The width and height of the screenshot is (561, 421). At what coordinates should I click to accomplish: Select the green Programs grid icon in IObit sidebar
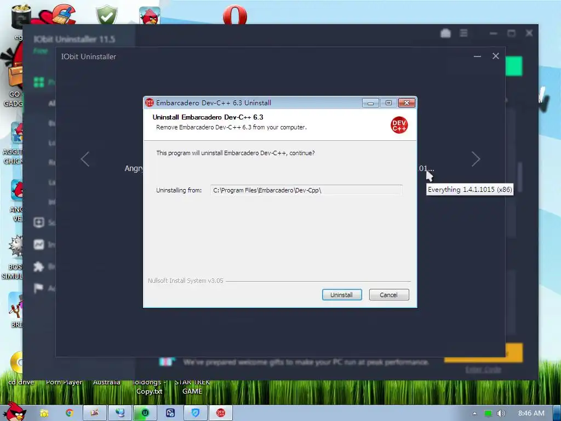point(39,82)
